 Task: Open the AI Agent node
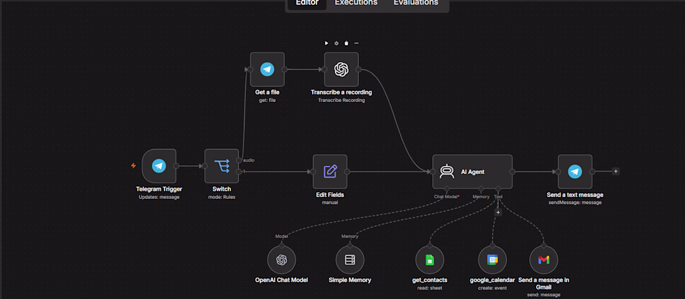click(472, 172)
